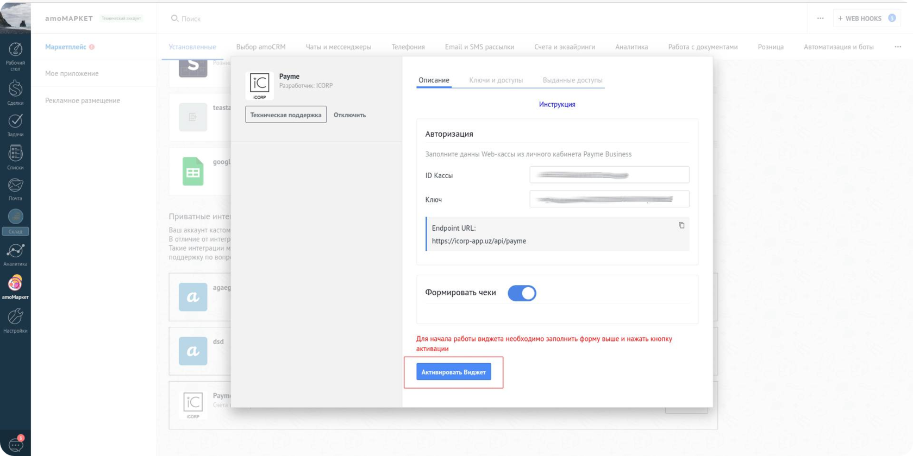Viewport: 913px width, 456px height.
Task: Toggle the Формировать чеки switch
Action: pyautogui.click(x=522, y=293)
